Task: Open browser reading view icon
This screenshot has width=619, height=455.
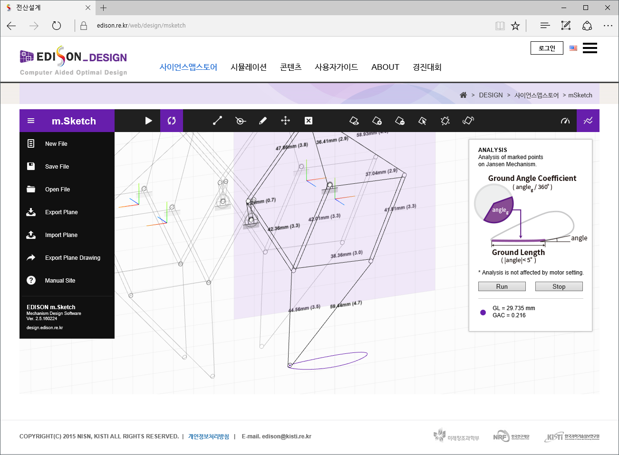Action: click(500, 26)
